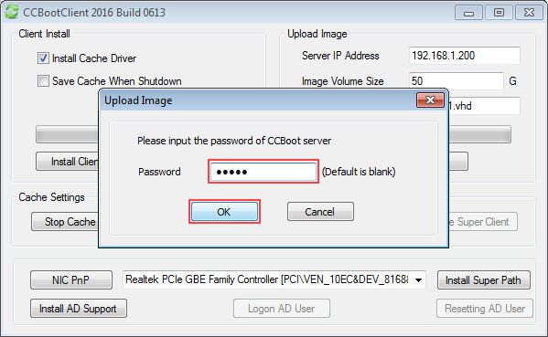Toggle Install Cache Driver checkbox
The height and width of the screenshot is (337, 548).
click(x=43, y=58)
